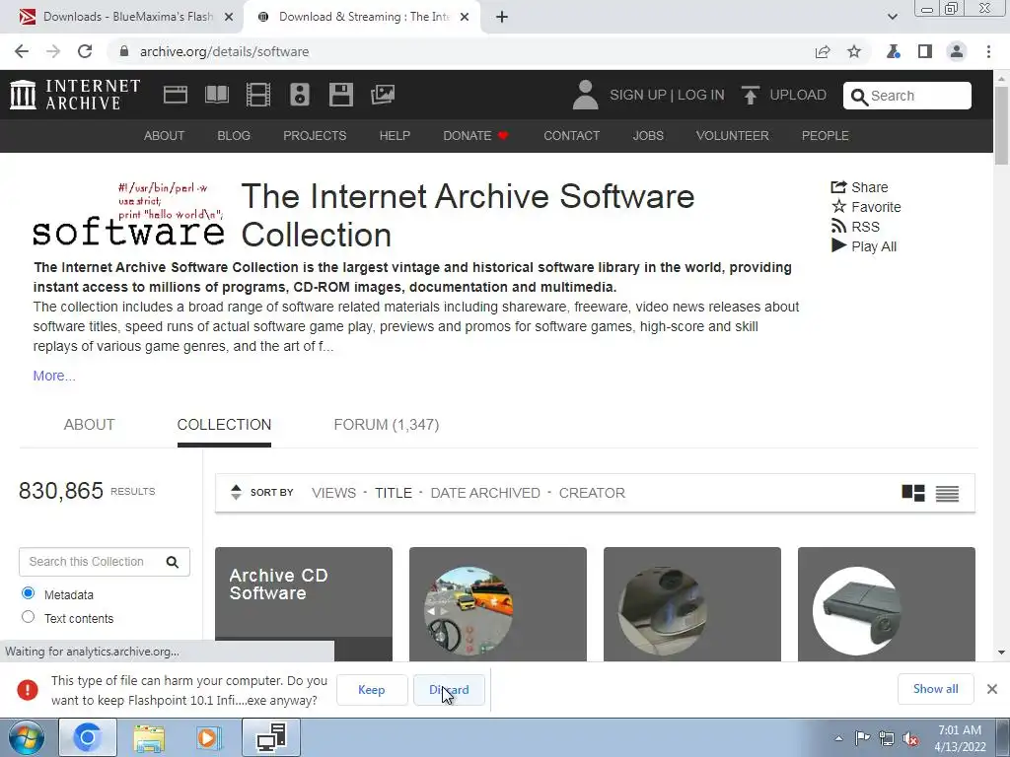Image resolution: width=1010 pixels, height=757 pixels.
Task: Open the HELP menu item
Action: tap(395, 136)
